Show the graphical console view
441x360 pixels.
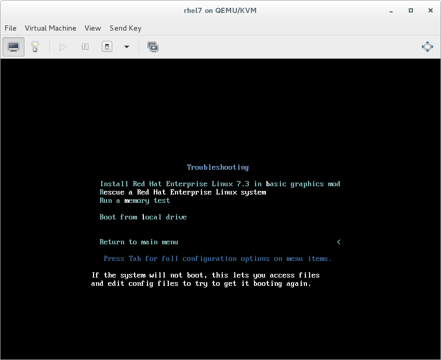pyautogui.click(x=14, y=47)
